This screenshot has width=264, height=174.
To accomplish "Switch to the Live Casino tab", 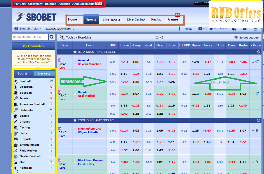I will pyautogui.click(x=136, y=19).
